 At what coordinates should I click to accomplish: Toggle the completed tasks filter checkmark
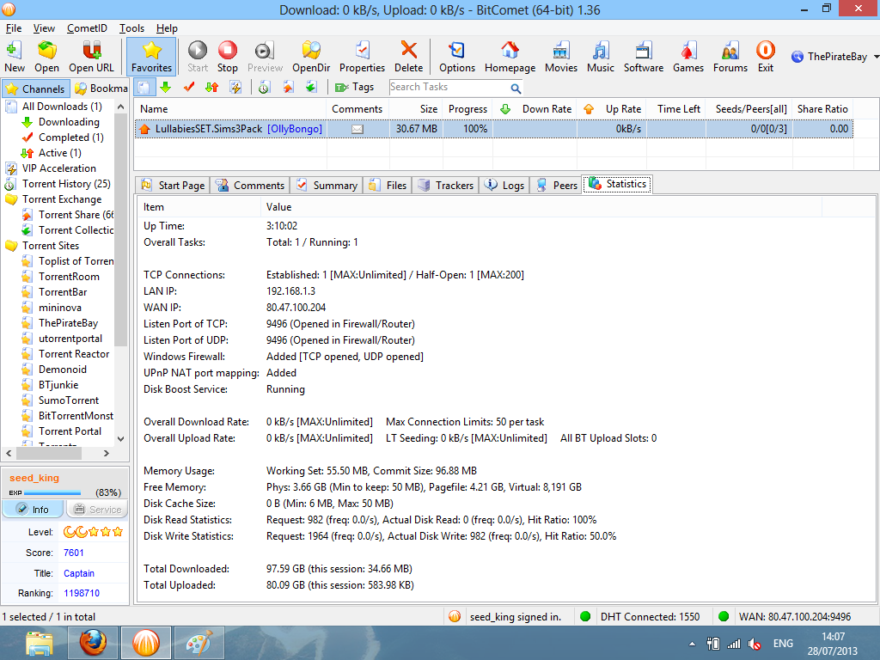(189, 88)
